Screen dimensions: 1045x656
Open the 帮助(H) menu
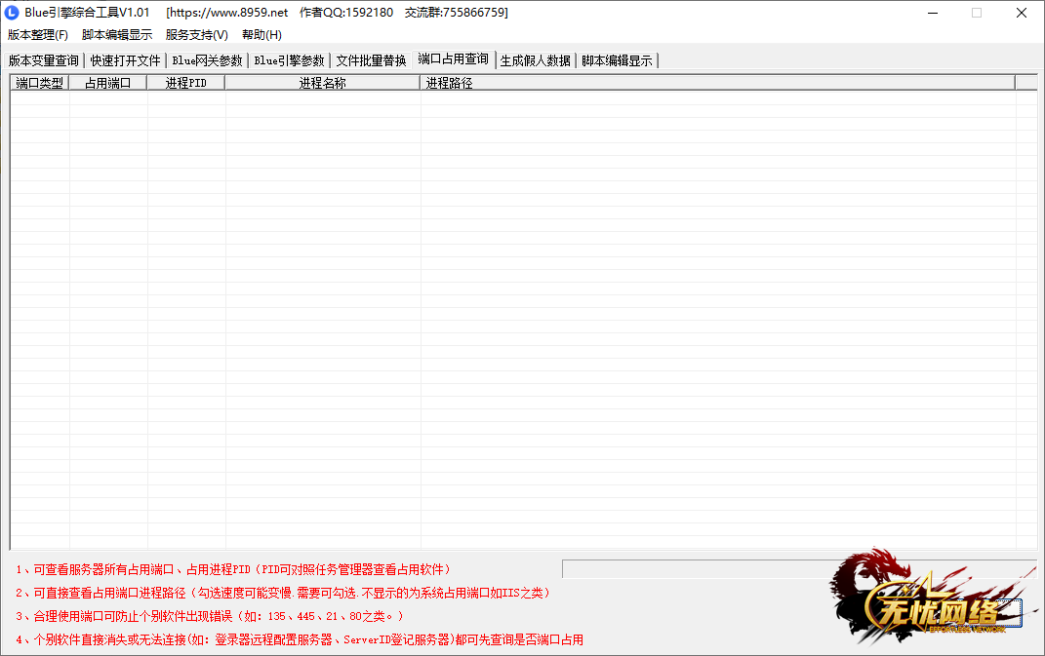tap(261, 35)
